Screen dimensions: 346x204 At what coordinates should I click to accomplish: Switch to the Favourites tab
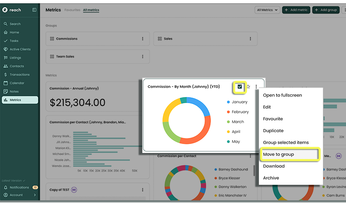(72, 10)
